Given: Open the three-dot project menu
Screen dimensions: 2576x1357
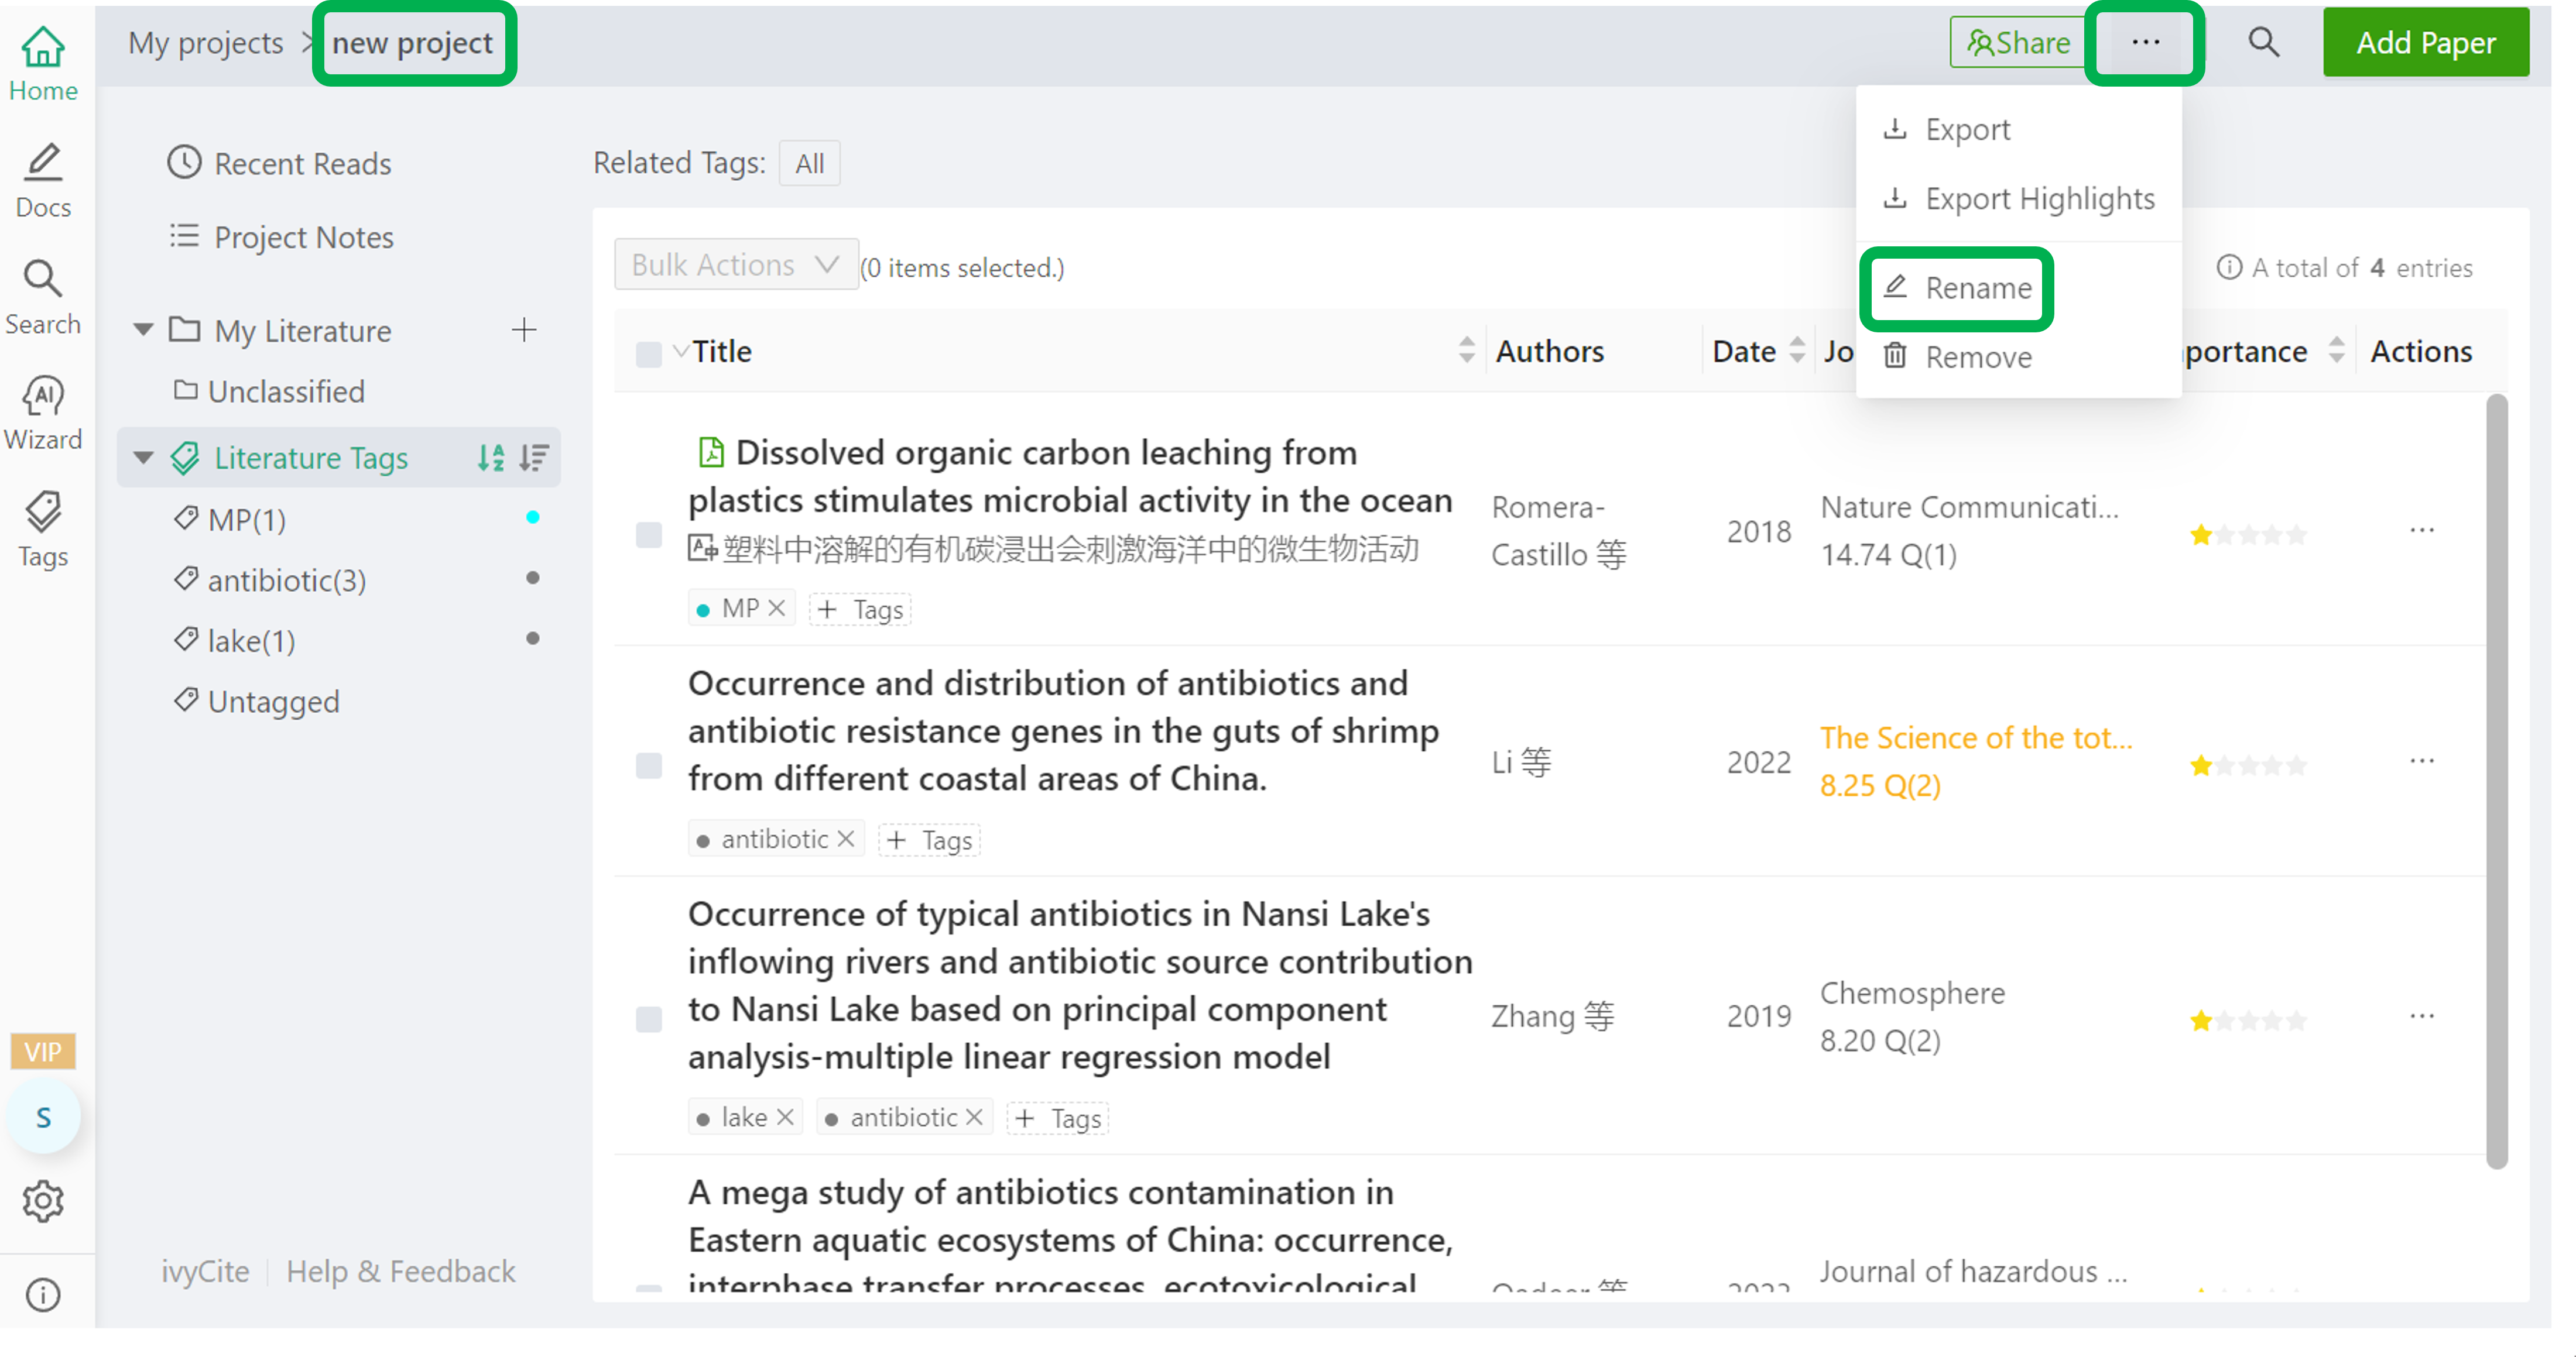Looking at the screenshot, I should click(2146, 43).
